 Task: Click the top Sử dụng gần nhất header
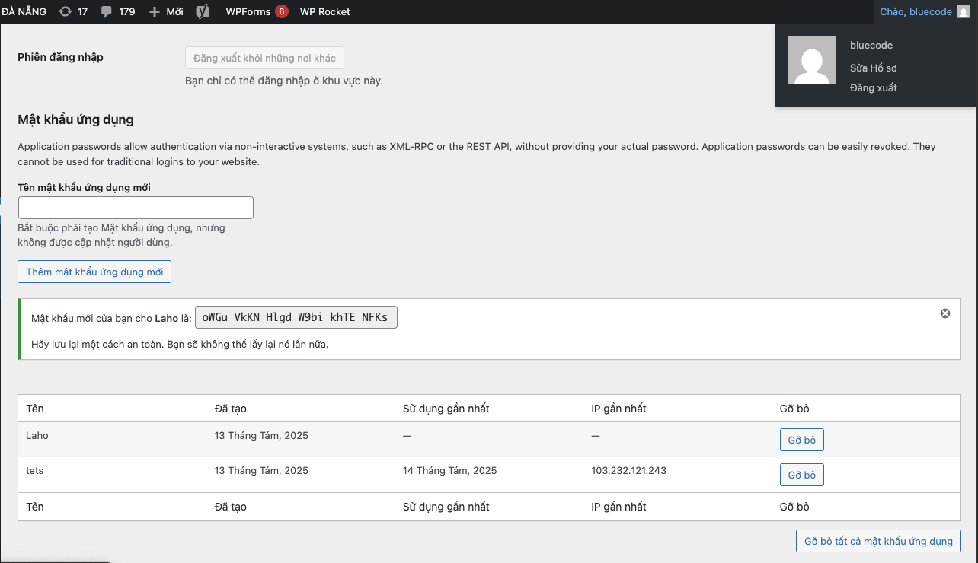click(x=446, y=409)
